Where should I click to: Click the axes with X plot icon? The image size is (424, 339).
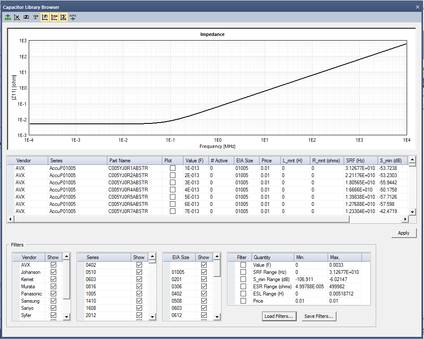(17, 17)
